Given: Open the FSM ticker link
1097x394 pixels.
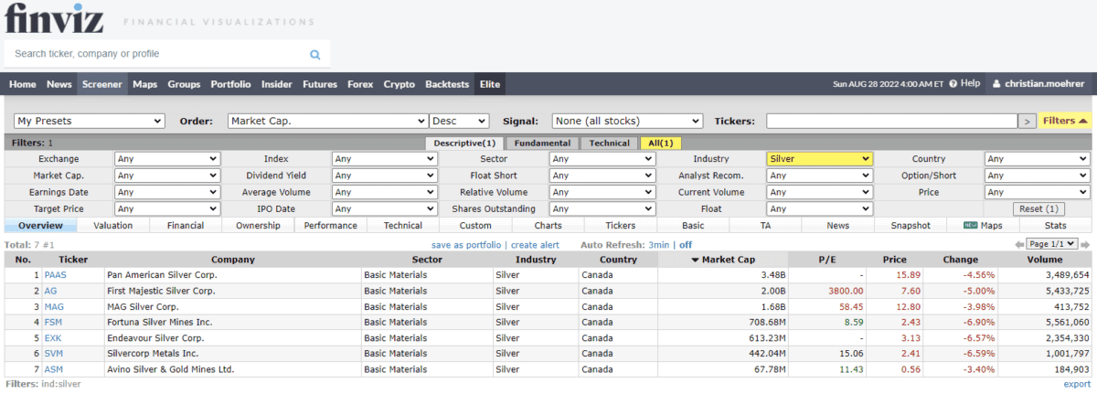Looking at the screenshot, I should coord(53,322).
